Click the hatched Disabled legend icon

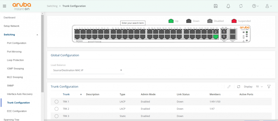(x=210, y=21)
